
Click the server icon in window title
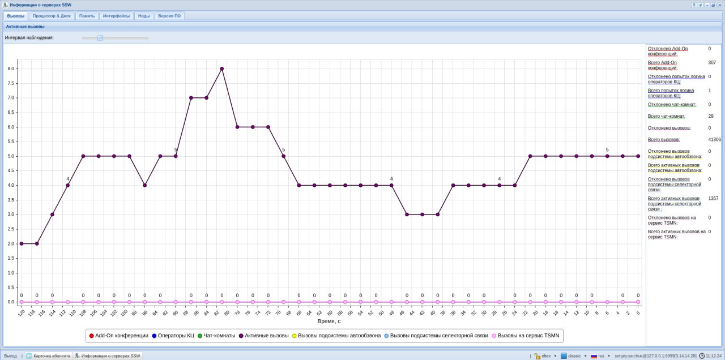coord(5,5)
